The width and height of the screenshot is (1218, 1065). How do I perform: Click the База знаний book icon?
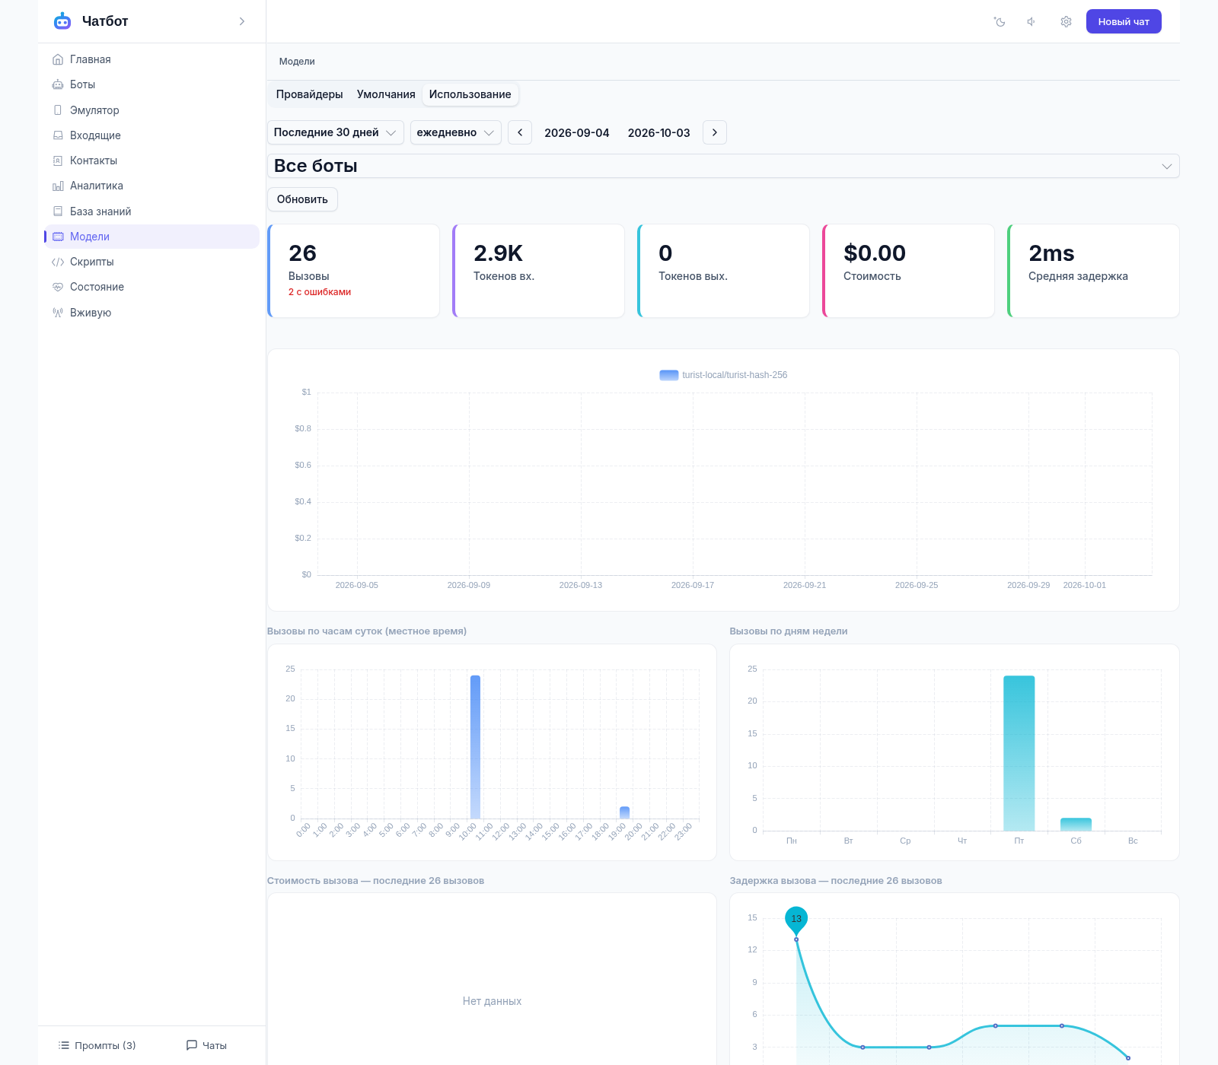tap(58, 211)
